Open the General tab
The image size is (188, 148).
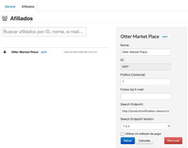pyautogui.click(x=10, y=7)
